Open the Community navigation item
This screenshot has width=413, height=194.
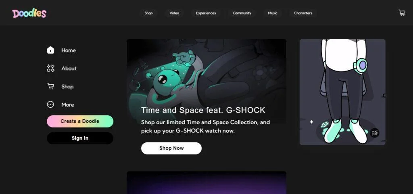(242, 13)
